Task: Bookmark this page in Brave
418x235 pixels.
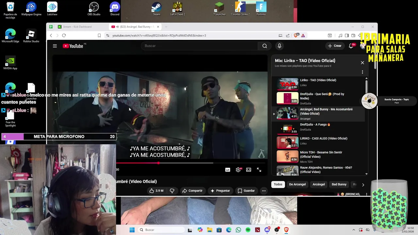Action: (x=99, y=36)
